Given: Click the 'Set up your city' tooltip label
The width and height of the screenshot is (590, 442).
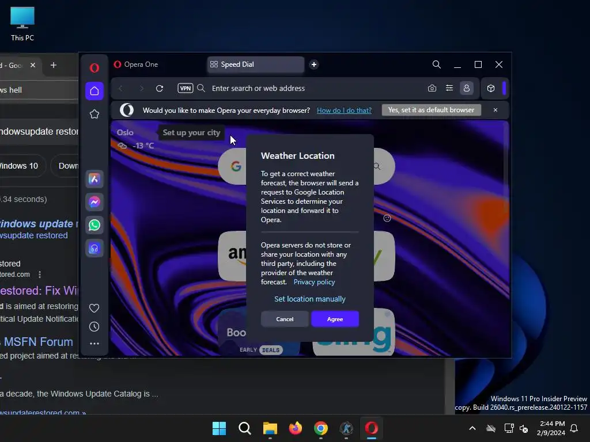Looking at the screenshot, I should click(x=191, y=133).
